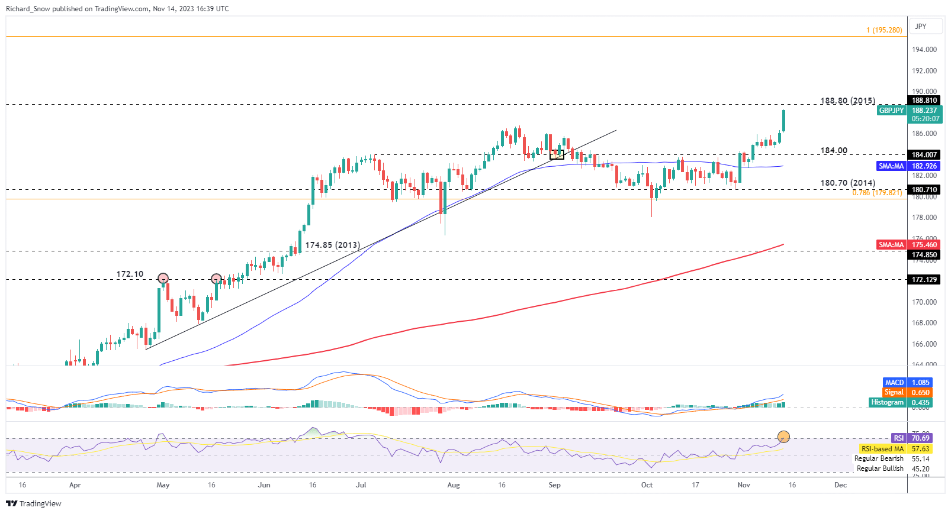Click the 180.710 price level tag
951x514 pixels.
924,190
